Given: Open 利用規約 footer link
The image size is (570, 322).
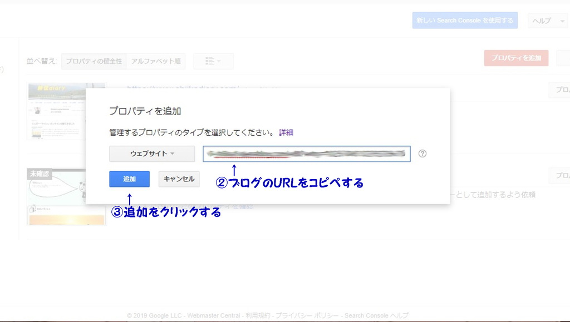Looking at the screenshot, I should click(258, 315).
